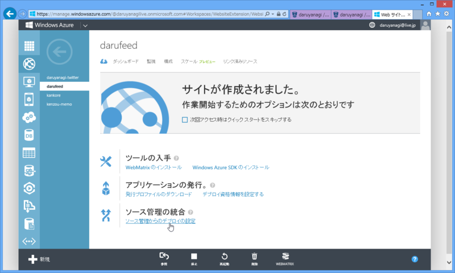Open browser Tools gear icon

tap(446, 14)
